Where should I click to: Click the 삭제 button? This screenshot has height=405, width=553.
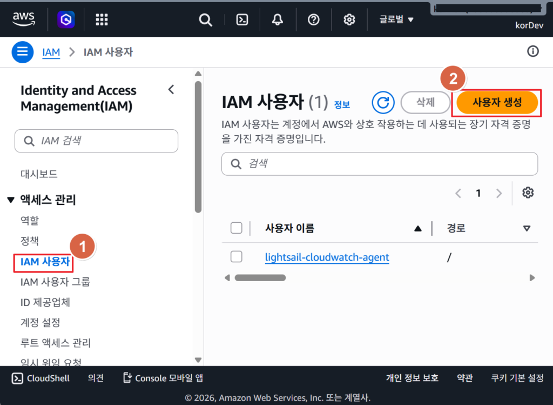426,102
